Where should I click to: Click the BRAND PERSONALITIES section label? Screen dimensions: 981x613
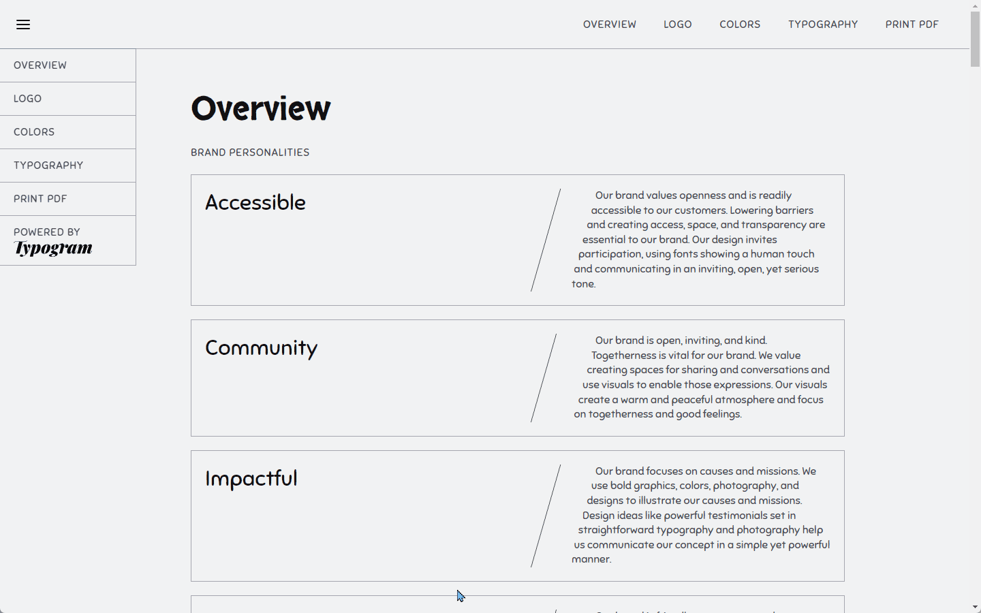coord(250,152)
